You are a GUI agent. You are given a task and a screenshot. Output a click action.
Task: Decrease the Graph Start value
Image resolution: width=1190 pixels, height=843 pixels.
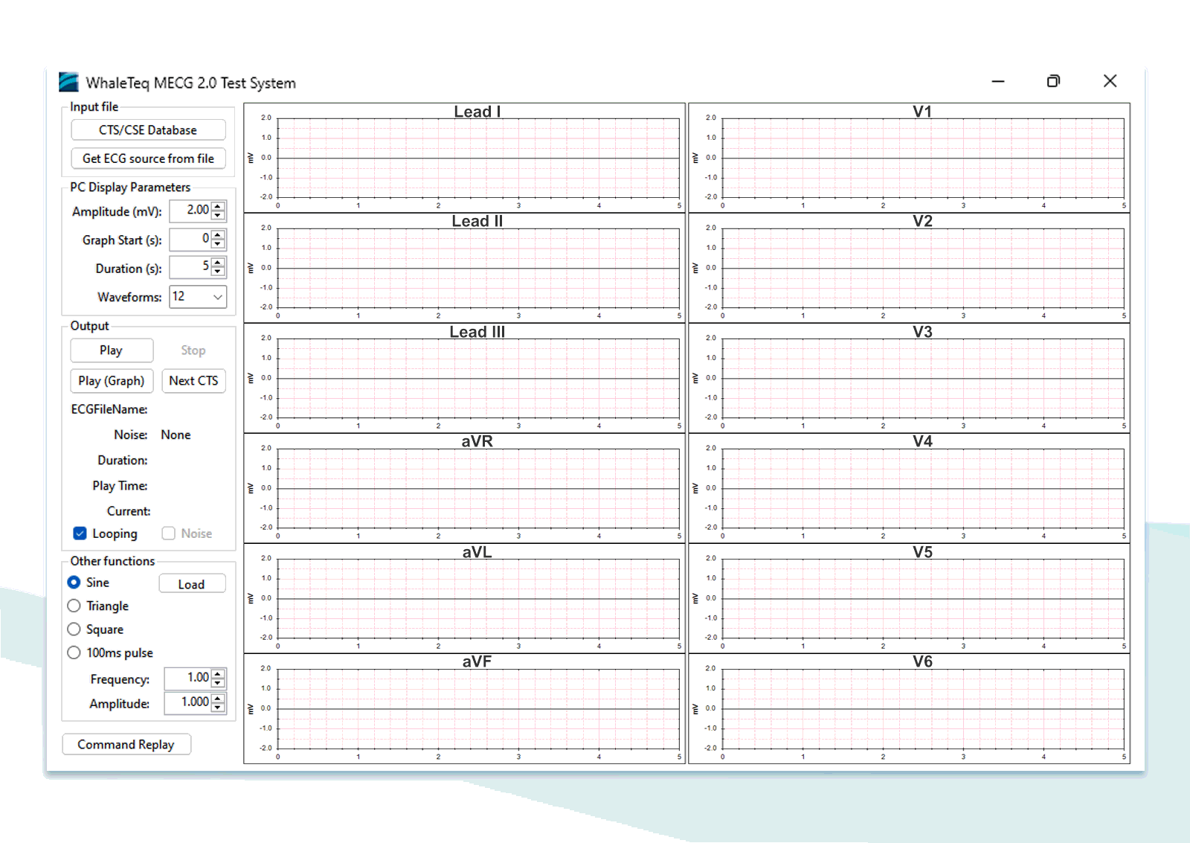(x=218, y=244)
